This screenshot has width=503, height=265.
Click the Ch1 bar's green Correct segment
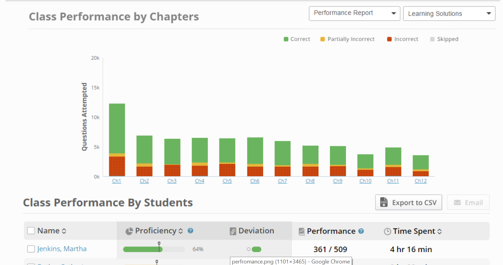(x=117, y=128)
